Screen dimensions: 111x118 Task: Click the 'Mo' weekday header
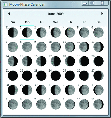tap(27, 22)
